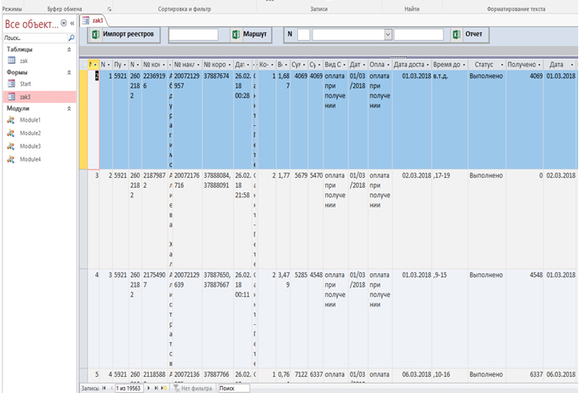Viewport: 579px width, 393px height.
Task: Click the Получено value 4548
Action: tap(536, 275)
